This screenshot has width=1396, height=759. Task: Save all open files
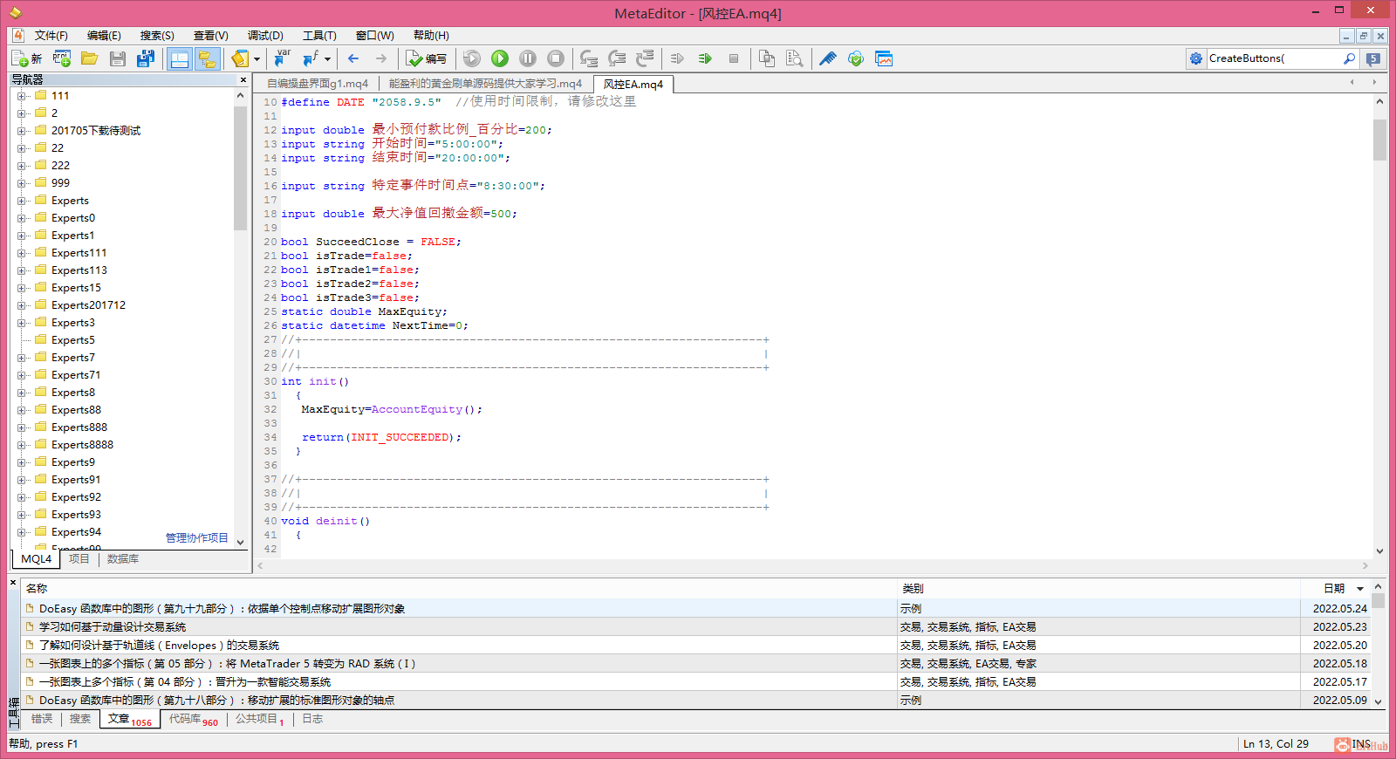pos(146,58)
